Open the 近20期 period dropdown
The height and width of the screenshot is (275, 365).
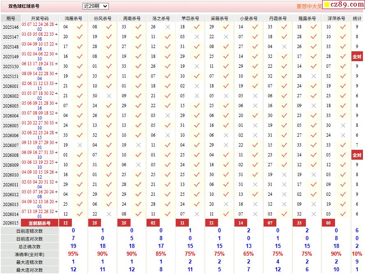click(95, 6)
